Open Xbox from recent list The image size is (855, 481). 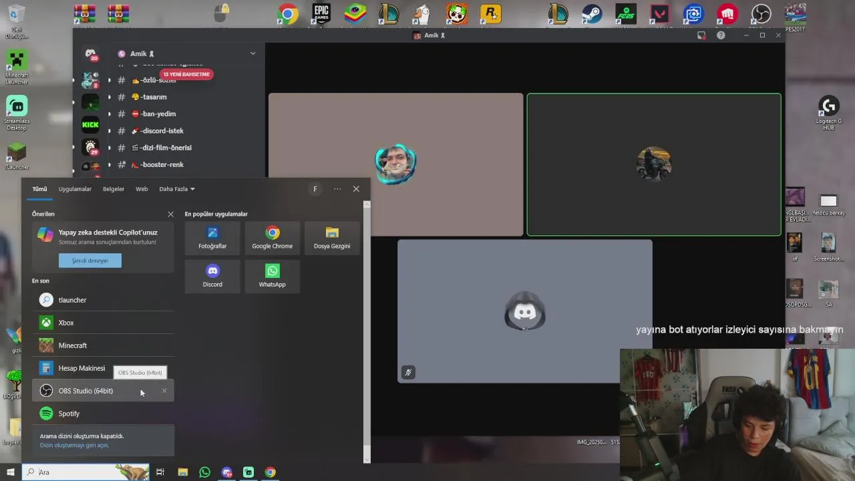pos(103,323)
